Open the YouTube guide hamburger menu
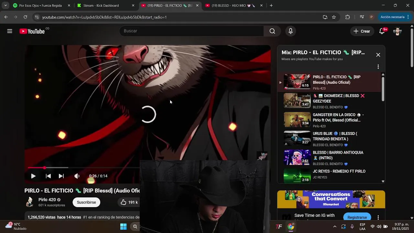The image size is (414, 233). [10, 31]
